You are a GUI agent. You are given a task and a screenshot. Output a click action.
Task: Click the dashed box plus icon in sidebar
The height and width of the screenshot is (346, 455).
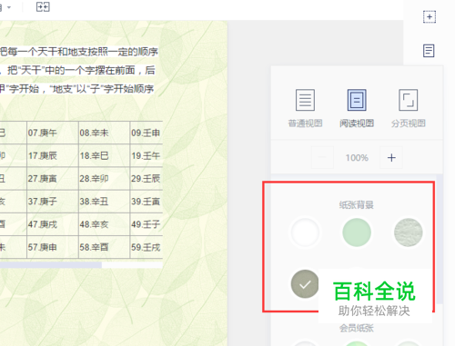[x=430, y=16]
